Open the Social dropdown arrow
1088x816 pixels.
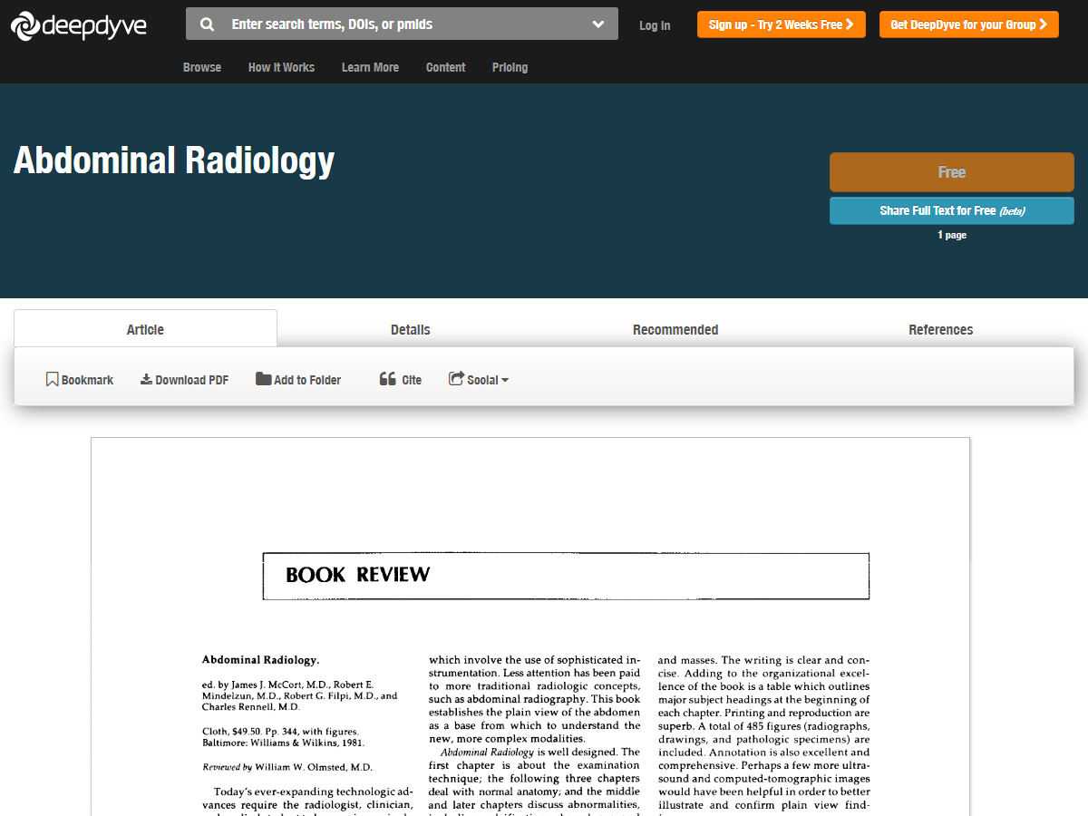505,381
